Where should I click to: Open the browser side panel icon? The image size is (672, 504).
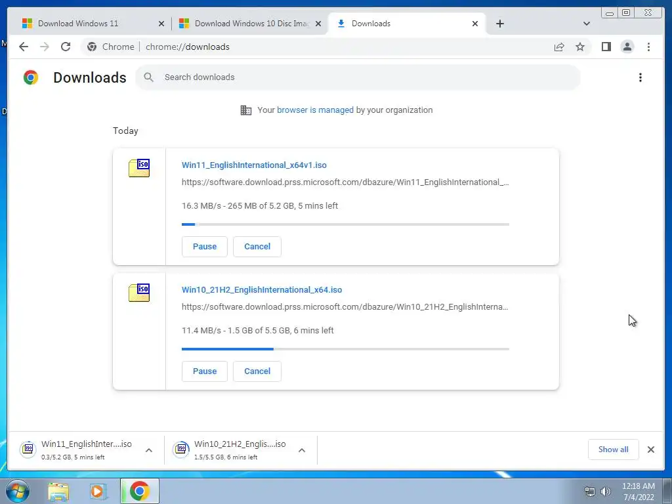606,47
